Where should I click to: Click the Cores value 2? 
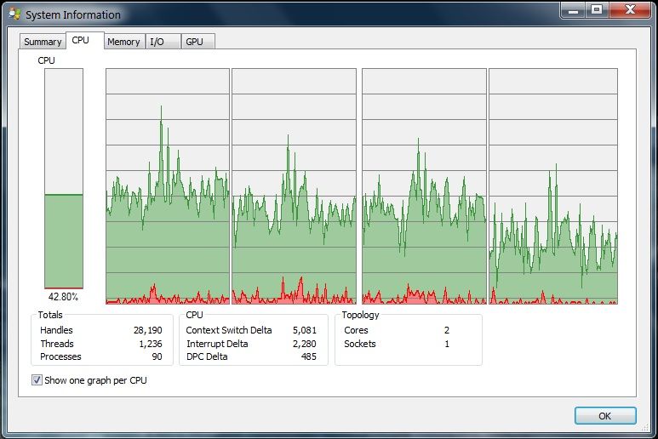click(447, 330)
